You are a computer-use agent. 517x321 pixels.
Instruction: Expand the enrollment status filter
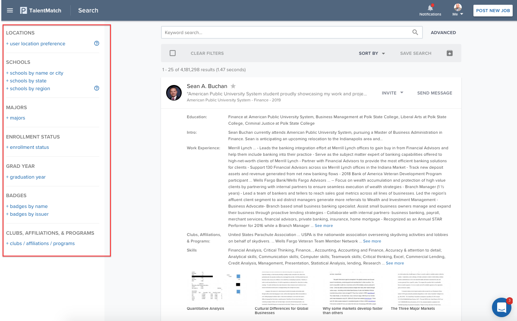click(x=27, y=147)
